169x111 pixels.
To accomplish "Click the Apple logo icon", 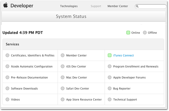I will (6, 5).
